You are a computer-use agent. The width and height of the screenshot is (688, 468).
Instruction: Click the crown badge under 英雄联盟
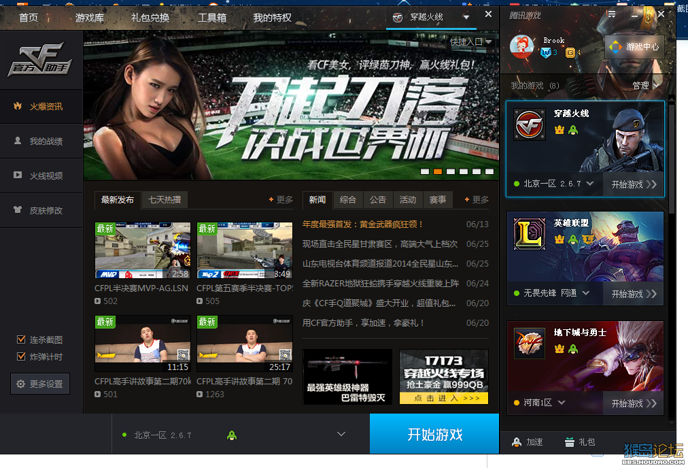tap(559, 239)
